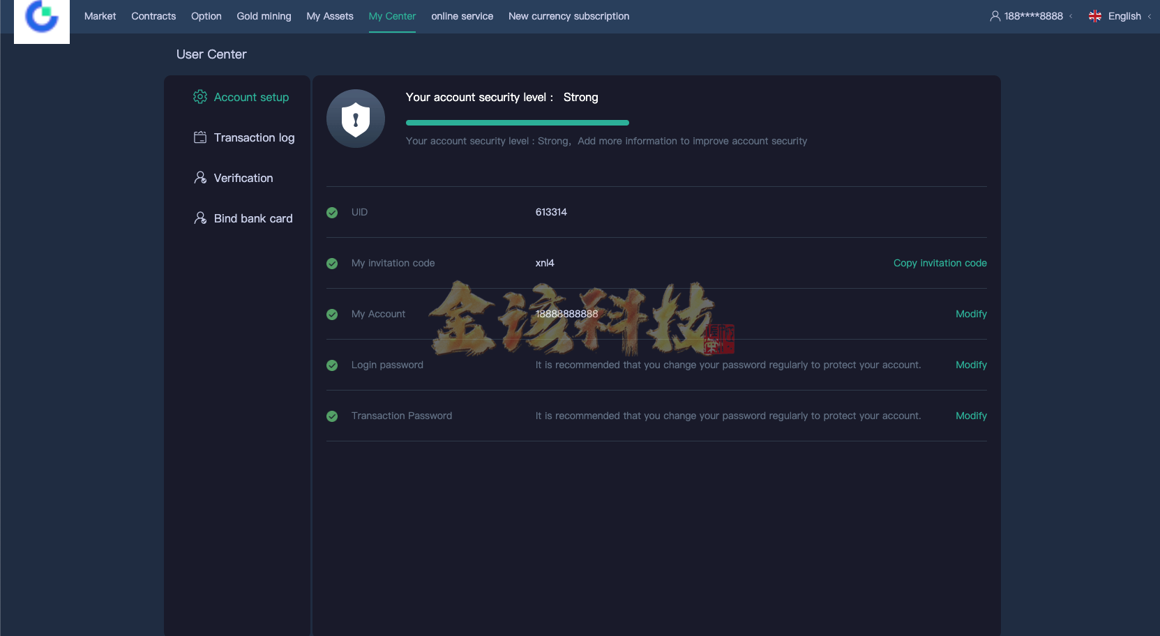Screen dimensions: 1160x636
Task: Click the checkmark beside Transaction Password
Action: [332, 416]
